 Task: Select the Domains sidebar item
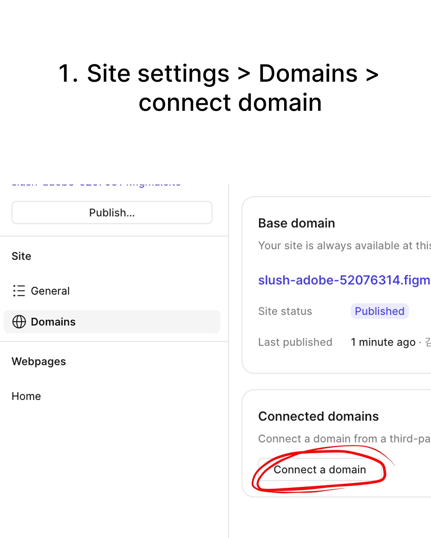[112, 322]
